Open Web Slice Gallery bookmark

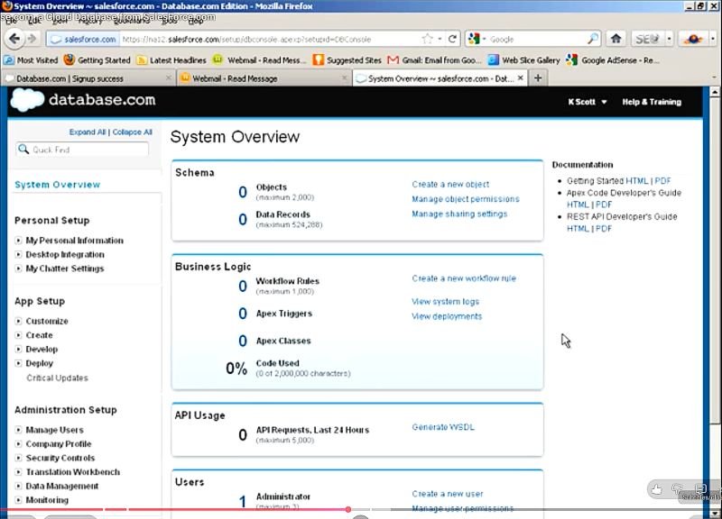pos(524,60)
